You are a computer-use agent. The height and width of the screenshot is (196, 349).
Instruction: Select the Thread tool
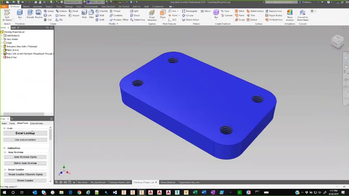115,11
